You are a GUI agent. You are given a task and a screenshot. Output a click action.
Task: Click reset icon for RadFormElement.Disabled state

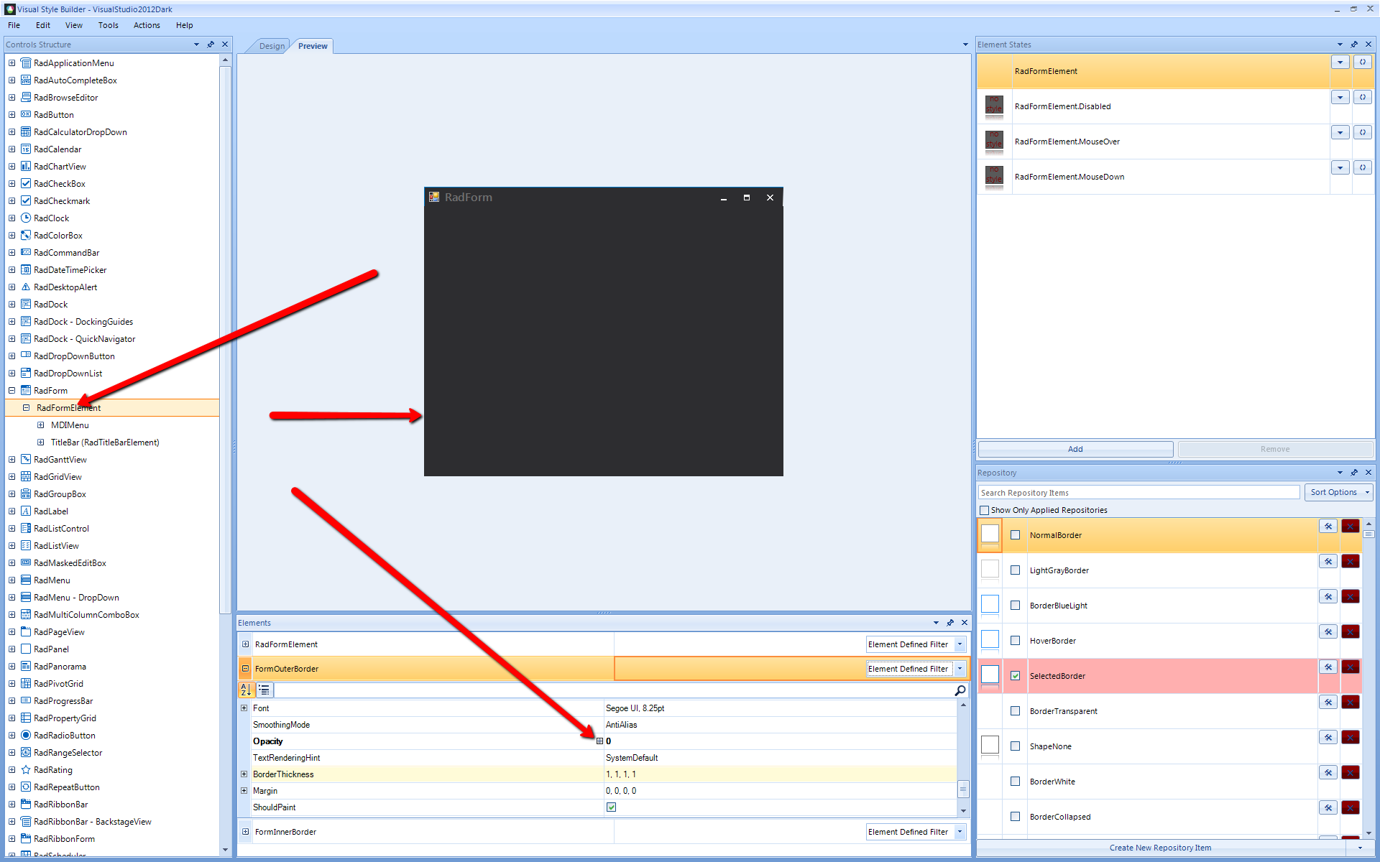click(x=1362, y=97)
